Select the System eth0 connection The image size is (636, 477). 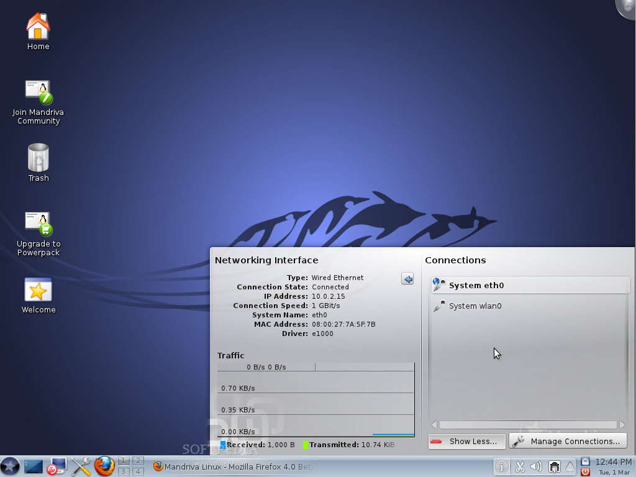pos(529,284)
